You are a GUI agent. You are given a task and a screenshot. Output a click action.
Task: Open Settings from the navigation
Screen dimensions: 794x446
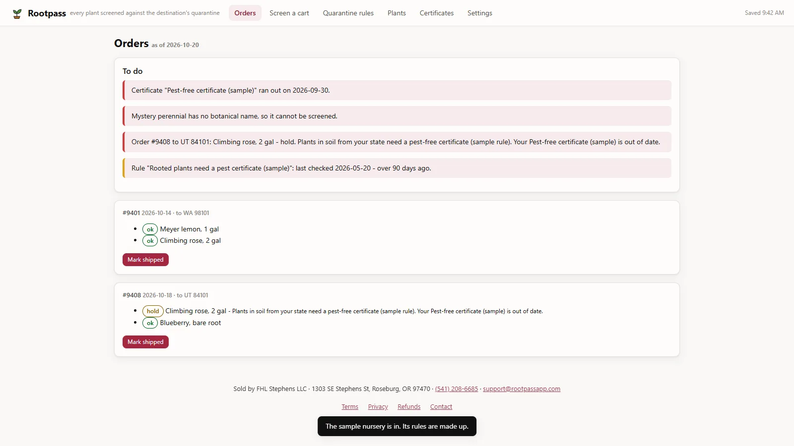pyautogui.click(x=480, y=13)
